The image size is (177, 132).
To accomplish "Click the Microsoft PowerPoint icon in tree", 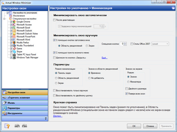I will 14,37.
